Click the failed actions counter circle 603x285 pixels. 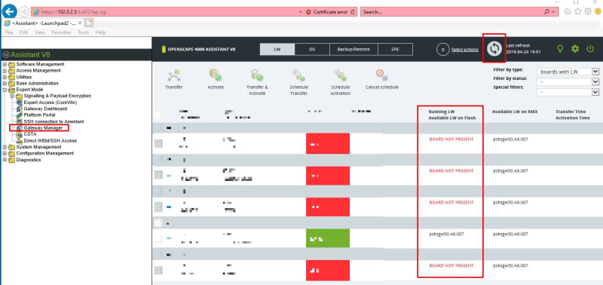click(442, 49)
